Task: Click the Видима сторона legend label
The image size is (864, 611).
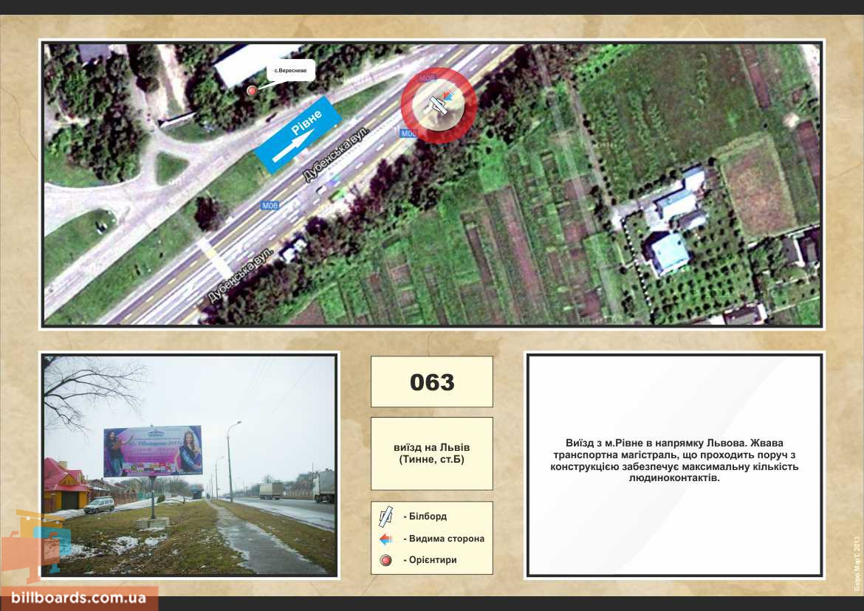Action: point(446,539)
